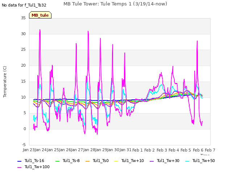232x174 pixels.
Task: Click the Jan 30 x-axis tick label
Action: click(x=113, y=150)
